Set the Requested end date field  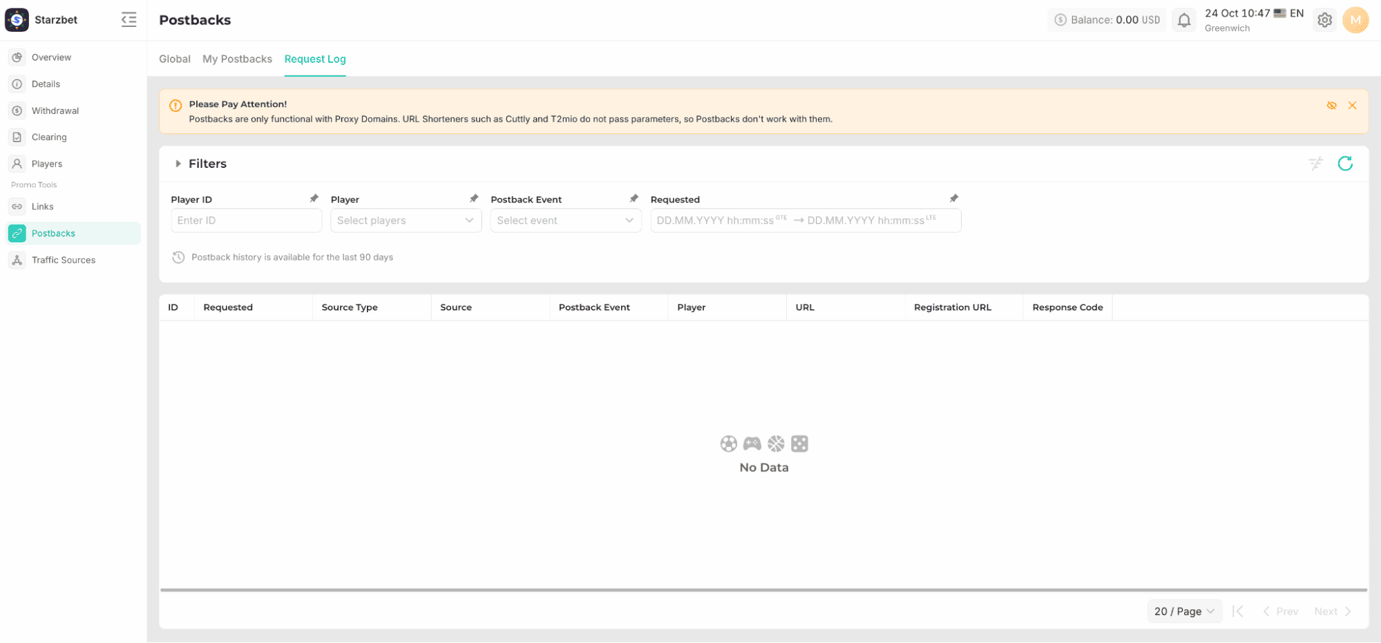[x=871, y=220]
